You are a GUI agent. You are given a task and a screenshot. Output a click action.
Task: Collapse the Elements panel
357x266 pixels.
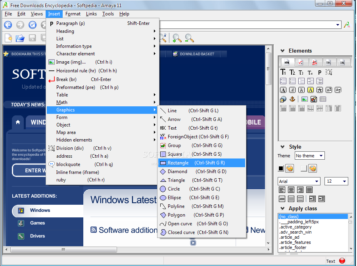[282, 51]
